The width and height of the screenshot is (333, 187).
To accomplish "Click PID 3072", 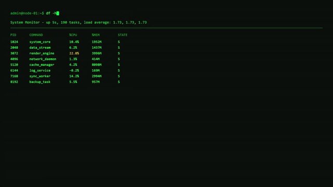I will pos(14,54).
